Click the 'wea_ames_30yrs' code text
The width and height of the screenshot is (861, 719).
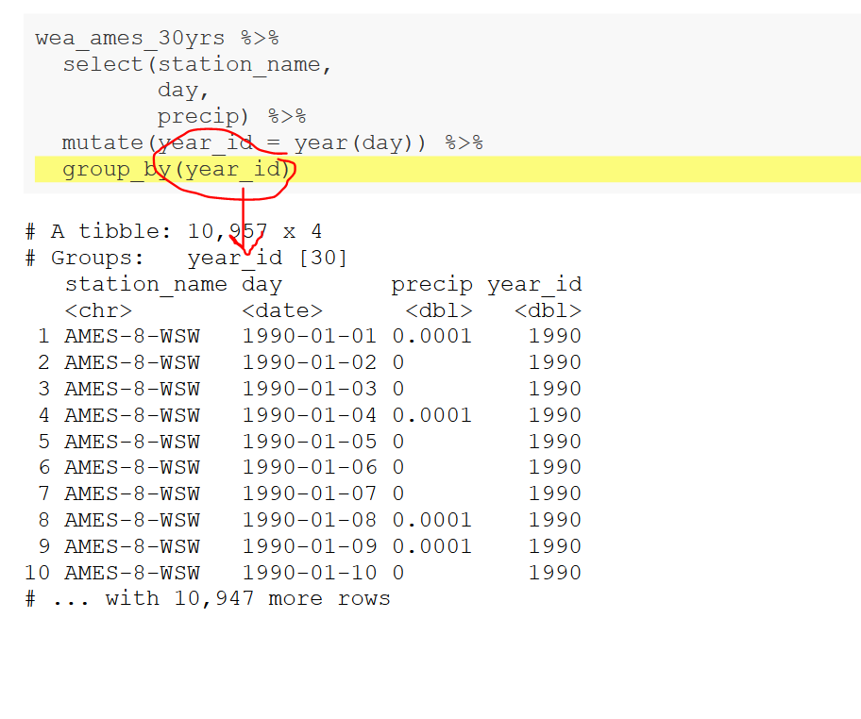(x=130, y=39)
